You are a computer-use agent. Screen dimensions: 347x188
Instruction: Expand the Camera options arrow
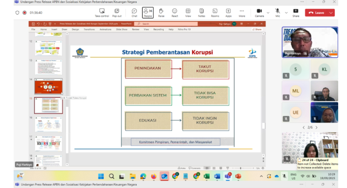pos(268,13)
